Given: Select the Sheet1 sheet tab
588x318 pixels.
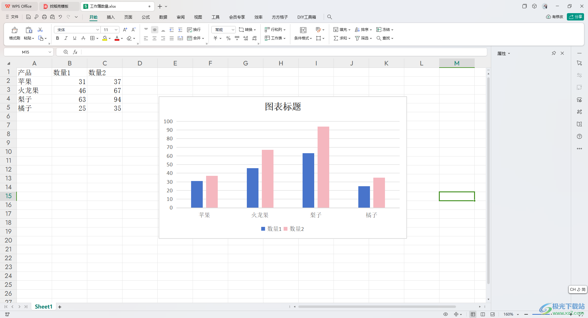Looking at the screenshot, I should tap(43, 307).
